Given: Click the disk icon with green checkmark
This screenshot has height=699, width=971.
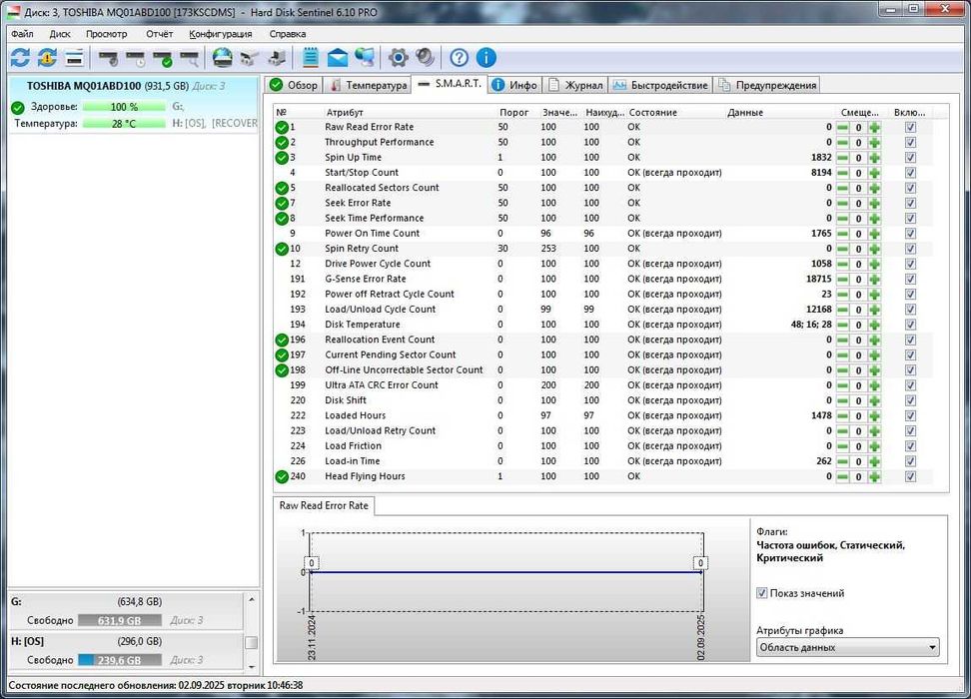Looking at the screenshot, I should (x=163, y=59).
